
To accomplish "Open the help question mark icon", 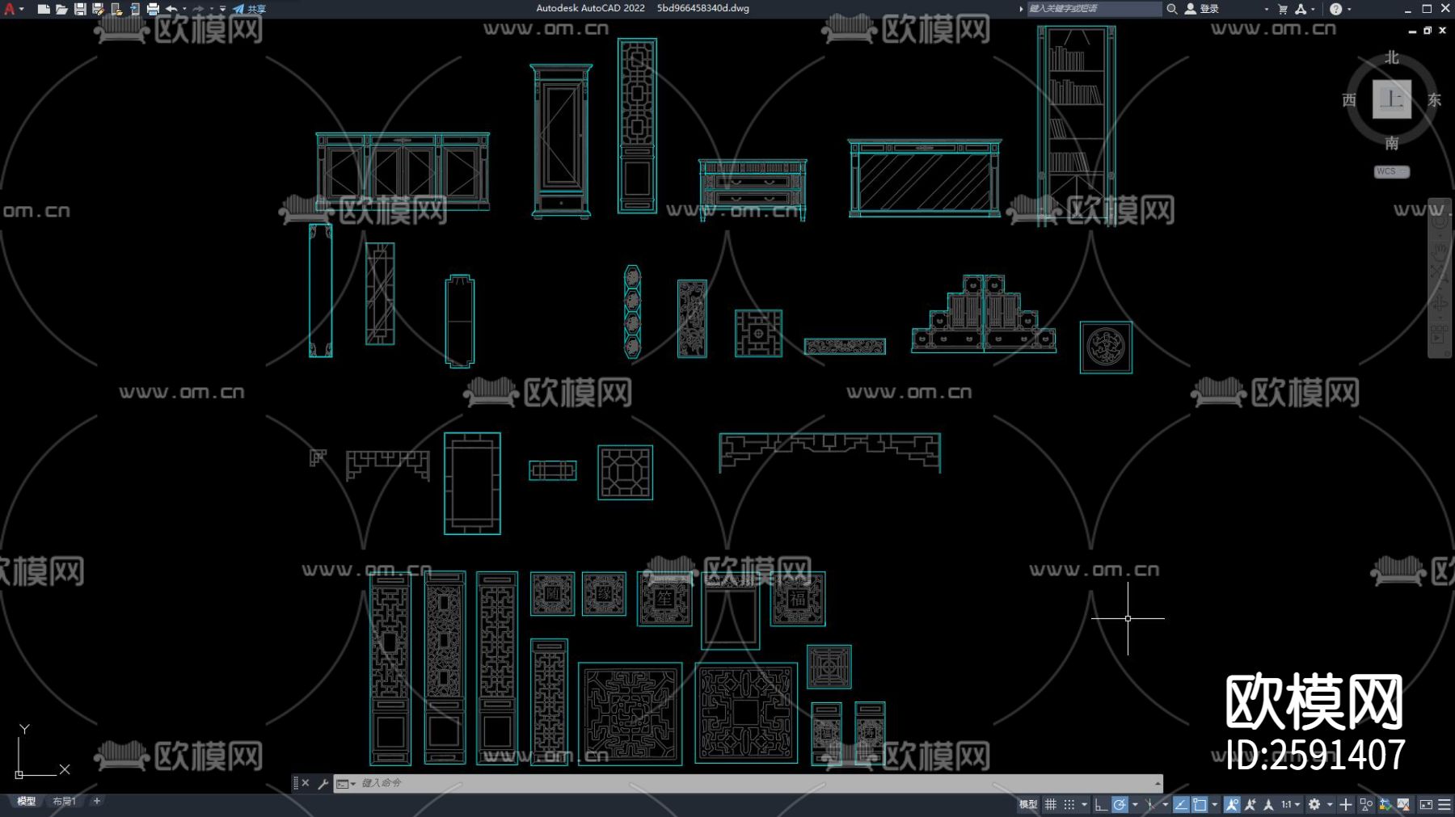I will 1335,9.
